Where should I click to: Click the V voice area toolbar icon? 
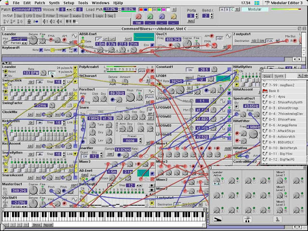coord(6,22)
